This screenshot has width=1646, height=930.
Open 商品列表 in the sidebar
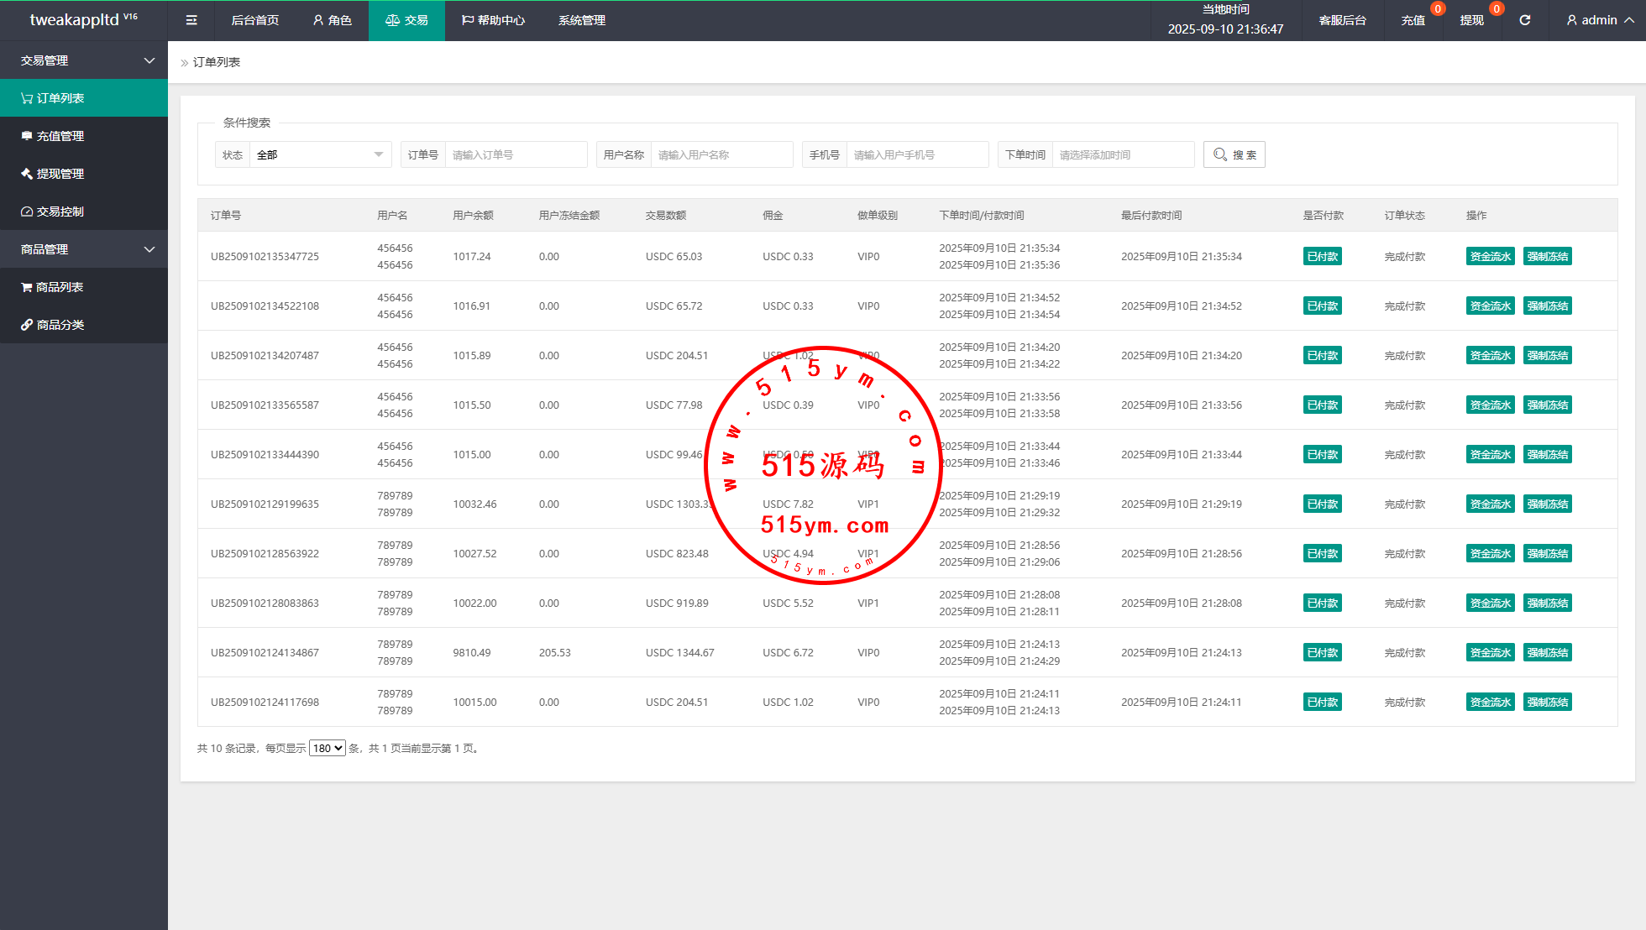[x=60, y=287]
